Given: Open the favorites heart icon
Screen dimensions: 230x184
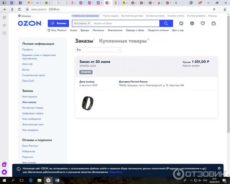Looking at the screenshot, I should [203, 23].
